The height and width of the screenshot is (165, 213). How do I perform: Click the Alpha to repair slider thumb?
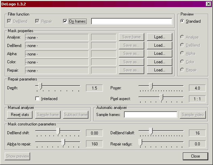pyautogui.click(x=63, y=142)
